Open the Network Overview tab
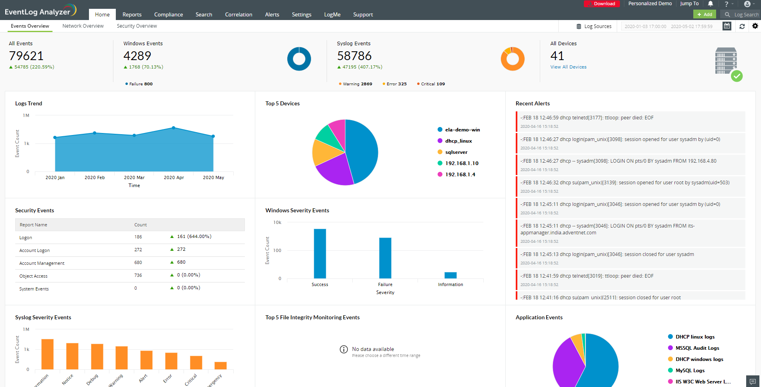Viewport: 761px width, 387px height. pos(83,26)
